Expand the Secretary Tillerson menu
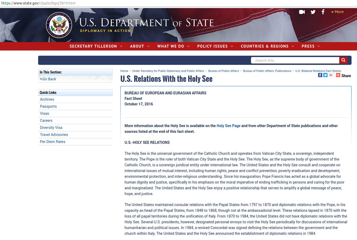357x240 pixels. coord(96,46)
